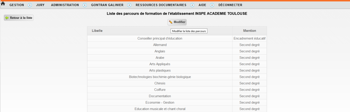Click DÉCONNECTER to log out

230,5
